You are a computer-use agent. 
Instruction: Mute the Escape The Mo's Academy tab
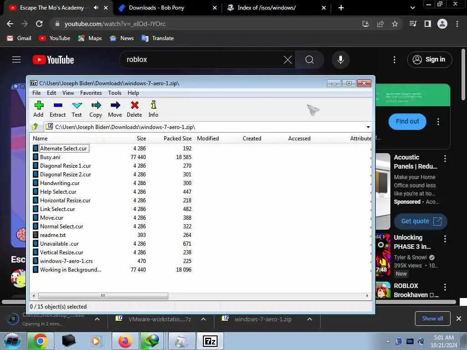tap(96, 8)
